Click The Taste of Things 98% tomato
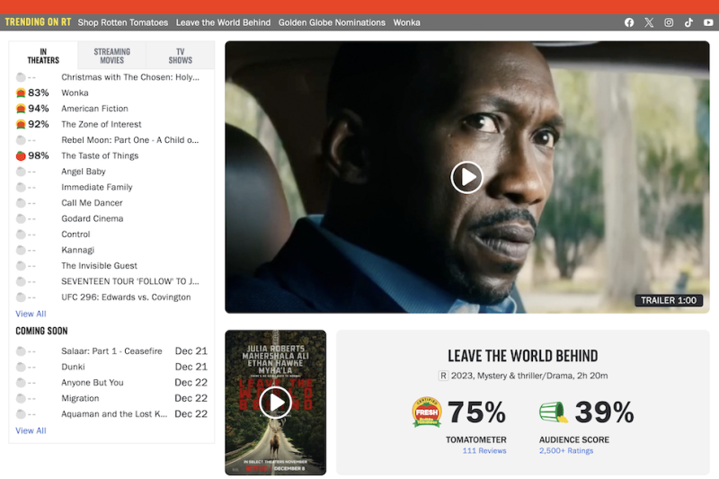Viewport: 719px width, 479px height. 21,155
